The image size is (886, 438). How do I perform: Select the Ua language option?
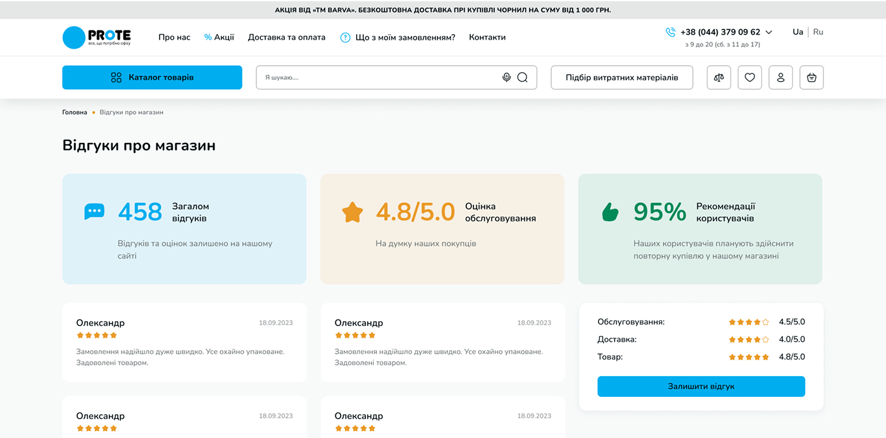click(797, 32)
